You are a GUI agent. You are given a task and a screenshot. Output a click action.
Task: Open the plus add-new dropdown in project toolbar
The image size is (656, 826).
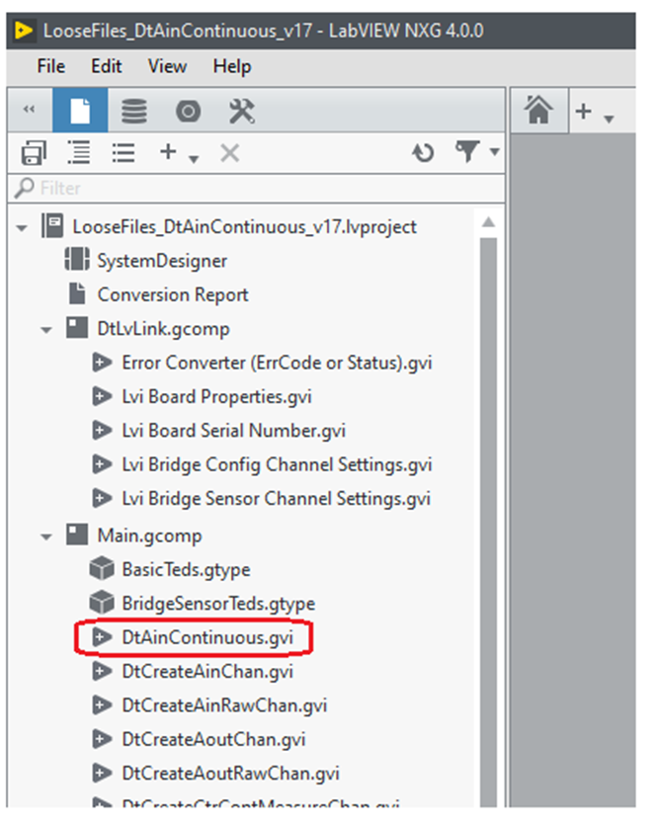click(177, 153)
